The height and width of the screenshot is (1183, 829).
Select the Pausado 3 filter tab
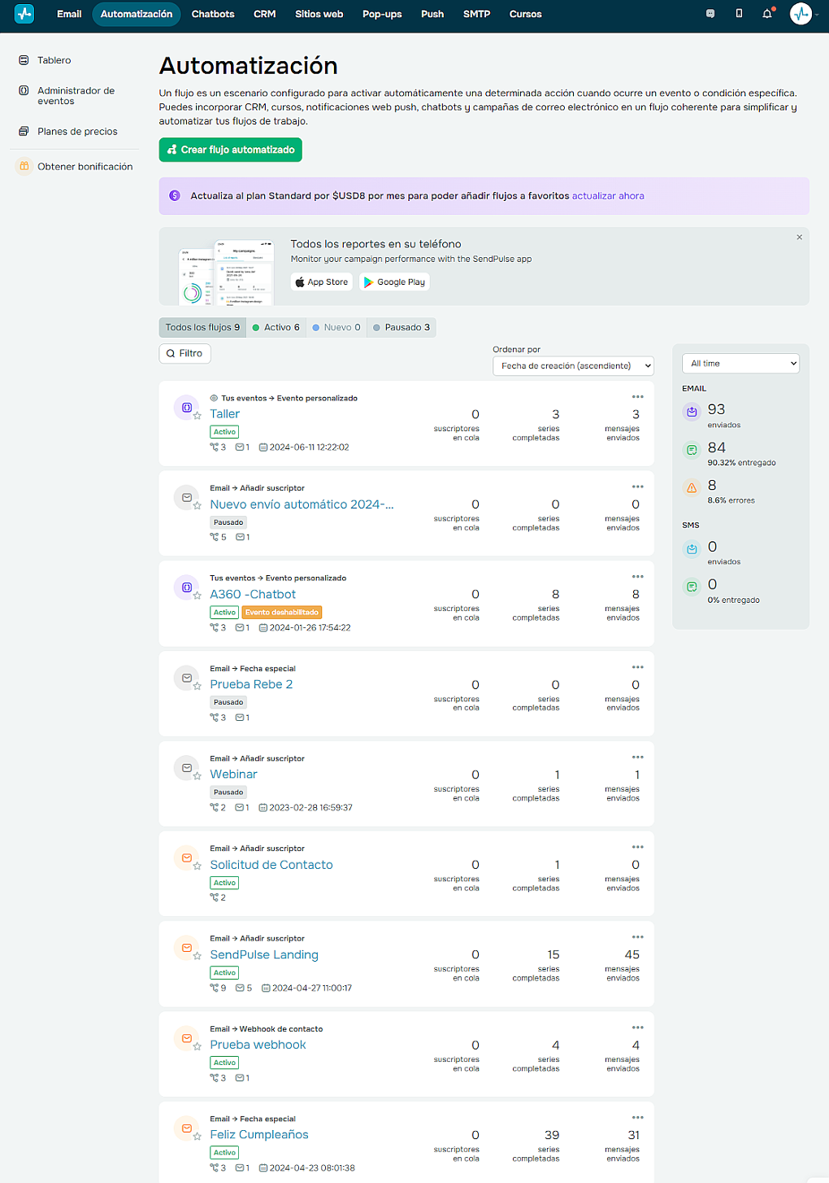(401, 327)
